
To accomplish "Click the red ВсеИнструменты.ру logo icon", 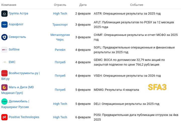I will tap(4, 73).
